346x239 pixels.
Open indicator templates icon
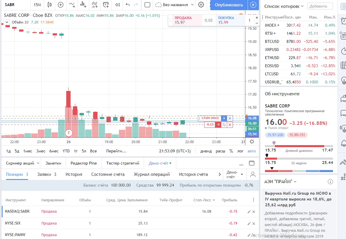tap(95, 5)
